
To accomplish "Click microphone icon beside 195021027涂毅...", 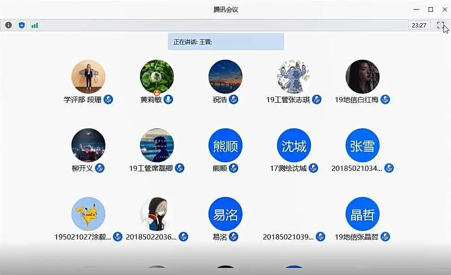I will point(118,237).
